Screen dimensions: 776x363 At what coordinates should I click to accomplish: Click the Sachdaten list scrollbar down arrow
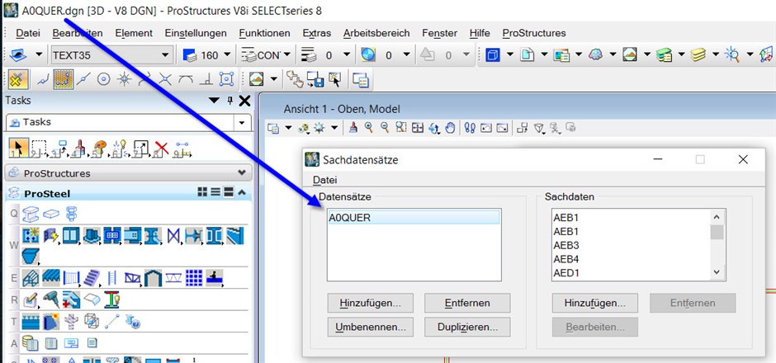(717, 272)
